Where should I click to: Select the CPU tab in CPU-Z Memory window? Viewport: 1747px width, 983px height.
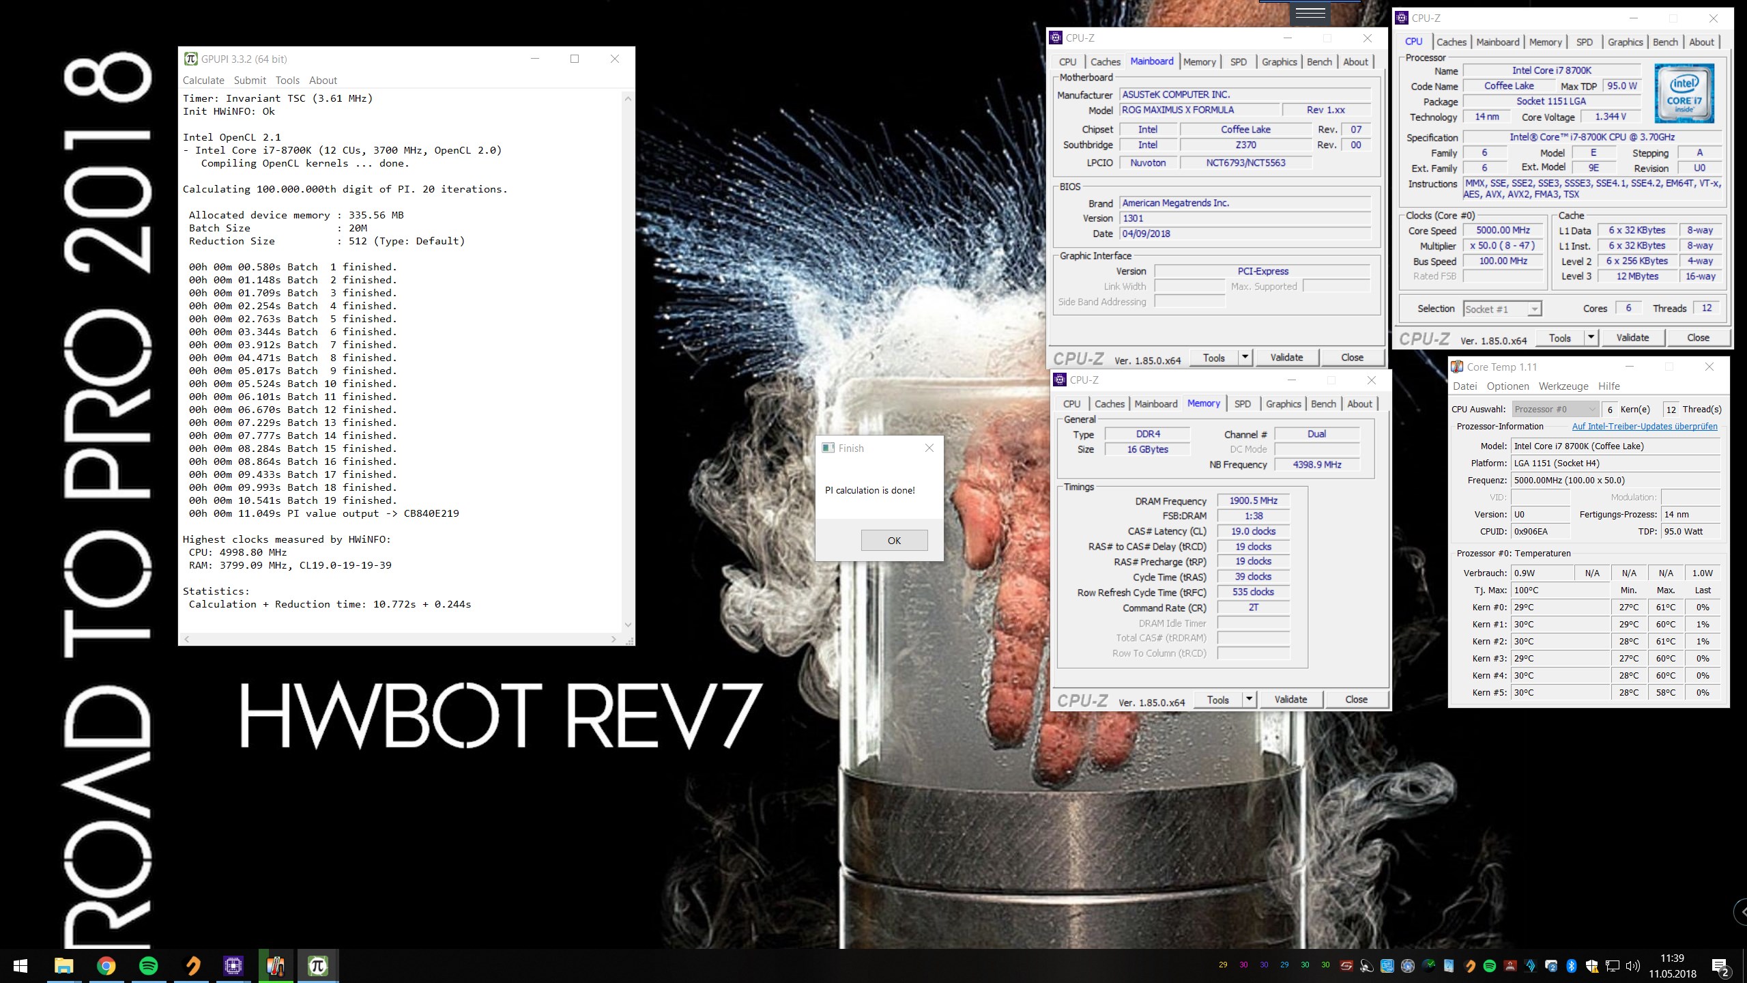[1071, 403]
